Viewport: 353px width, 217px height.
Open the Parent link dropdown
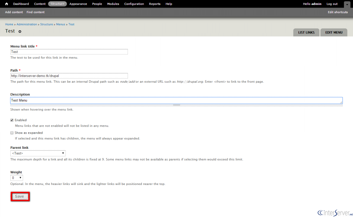click(38, 153)
